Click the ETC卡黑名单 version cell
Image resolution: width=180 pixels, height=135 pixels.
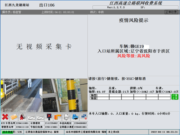coord(22,123)
